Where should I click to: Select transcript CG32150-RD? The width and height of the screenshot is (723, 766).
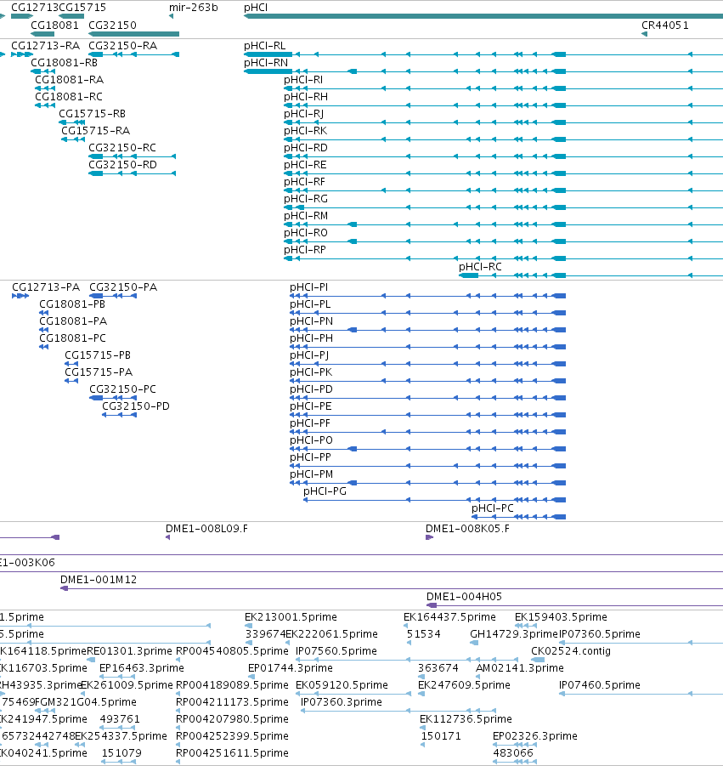click(123, 165)
